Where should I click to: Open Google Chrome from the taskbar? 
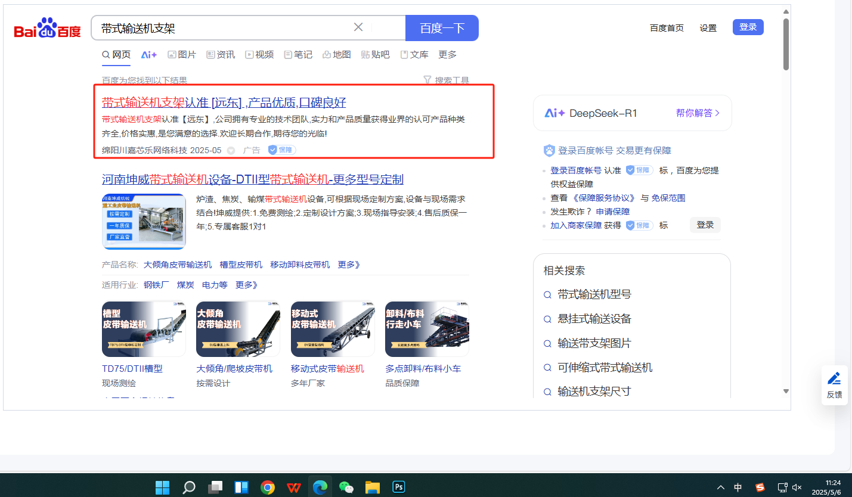pos(268,487)
